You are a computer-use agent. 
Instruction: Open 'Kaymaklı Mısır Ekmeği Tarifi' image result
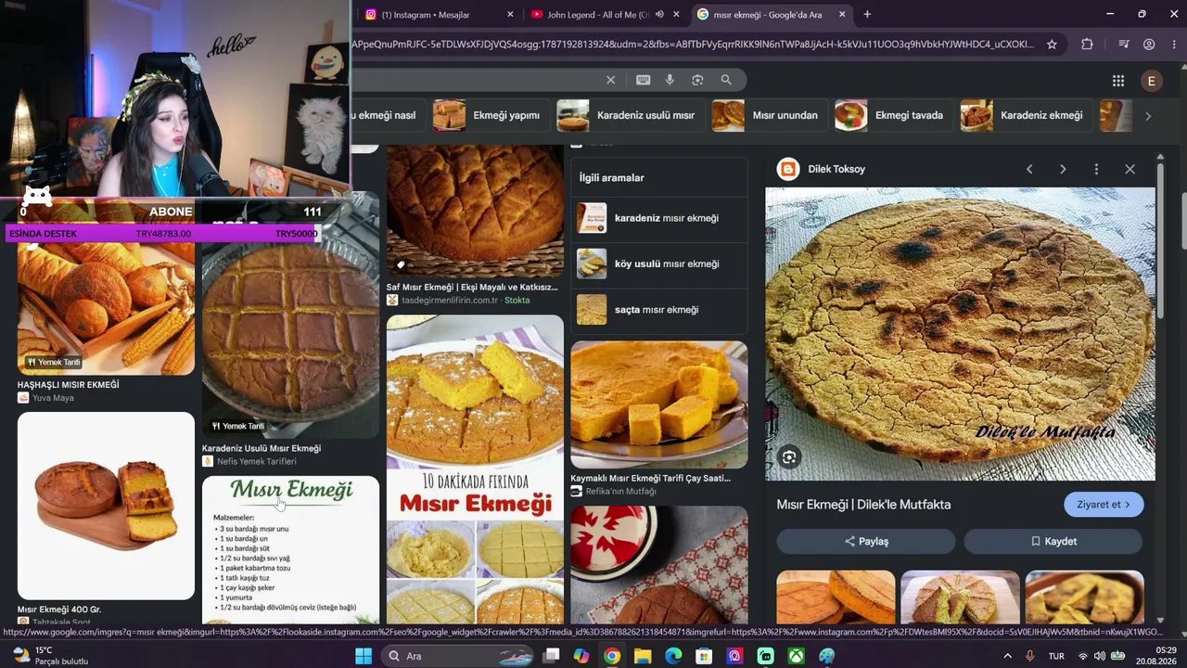coord(659,405)
